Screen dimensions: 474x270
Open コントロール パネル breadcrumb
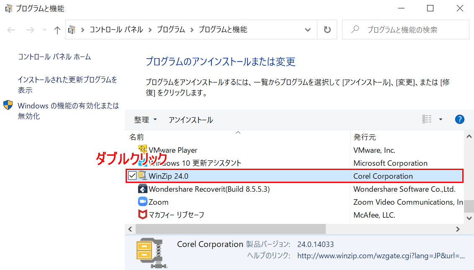point(116,30)
